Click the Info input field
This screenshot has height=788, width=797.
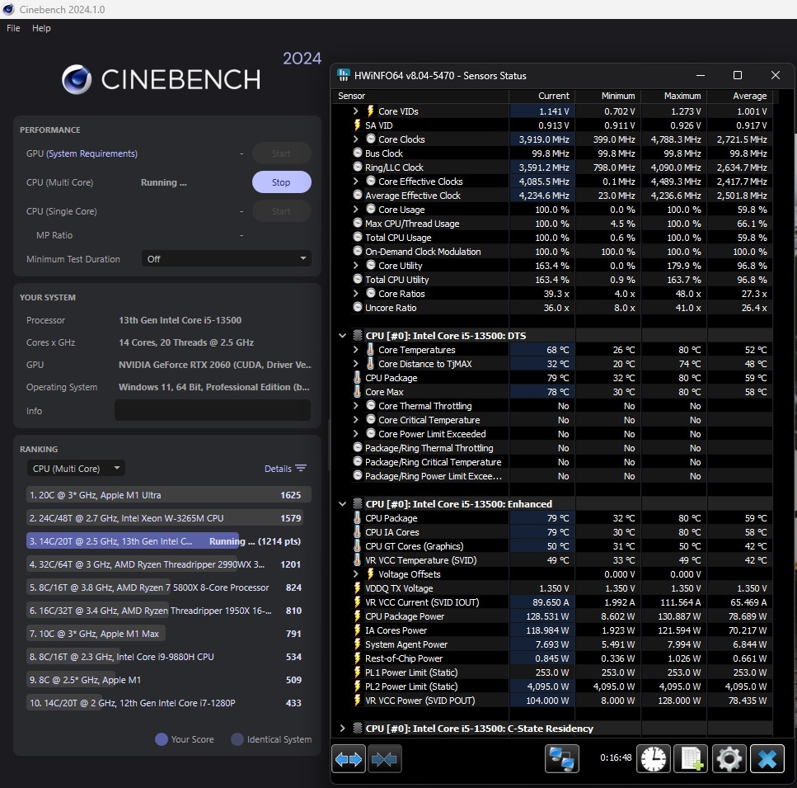click(x=213, y=410)
